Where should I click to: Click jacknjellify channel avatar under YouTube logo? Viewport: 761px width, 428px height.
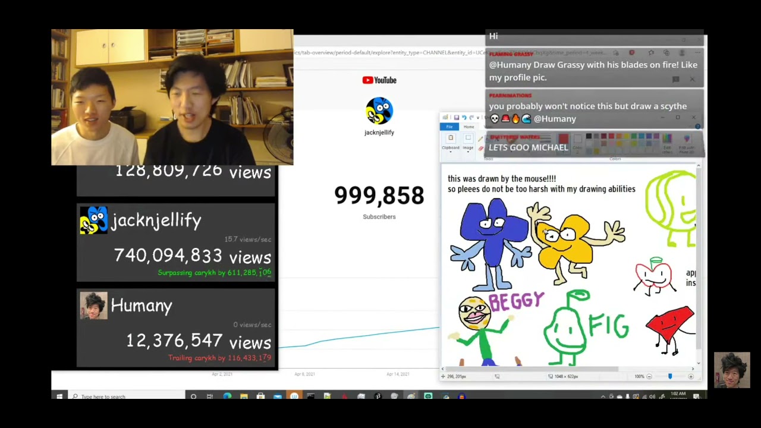point(379,111)
